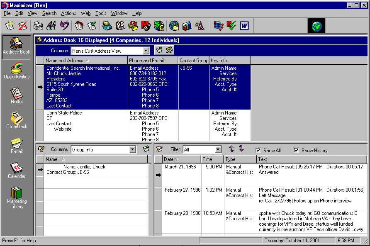Click the printer icon in toolbar

click(38, 26)
